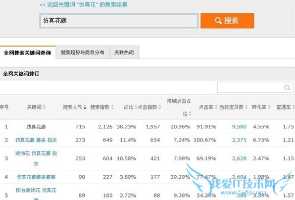This screenshot has height=200, width=295.
Task: Click the 直通车 column header
Action: pyautogui.click(x=283, y=107)
